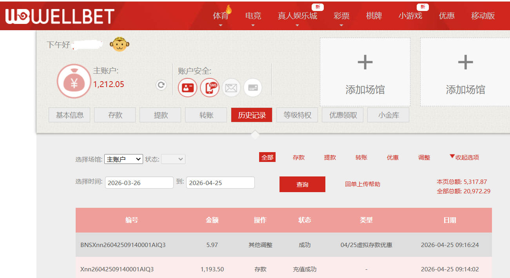Click the amount 1,193.50
Screen dimensions: 510x278
pyautogui.click(x=212, y=269)
